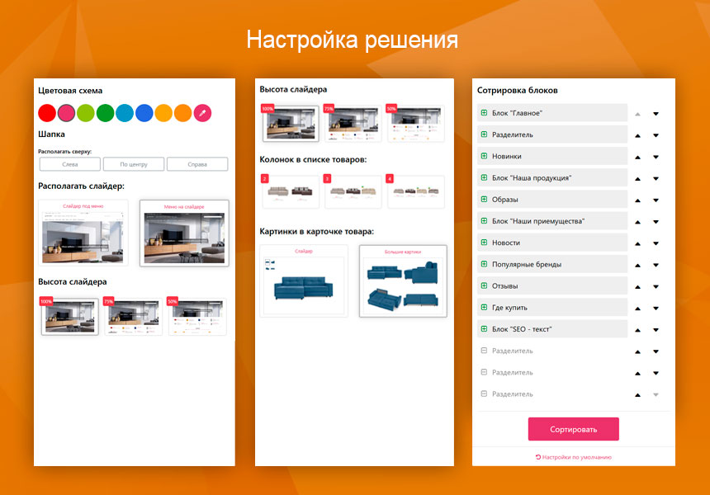Viewport: 710px width, 495px height.
Task: Select "Справа" header alignment option
Action: coord(198,163)
